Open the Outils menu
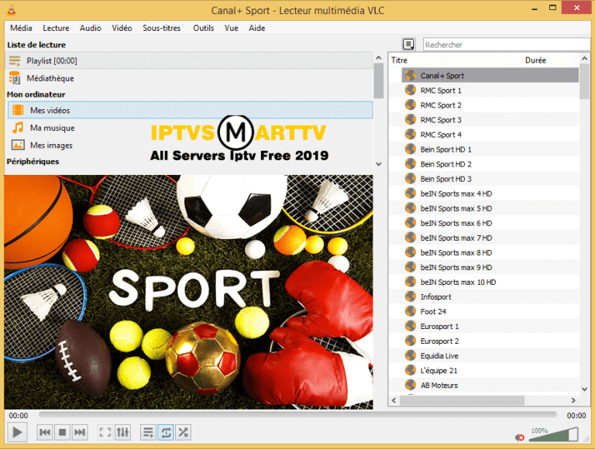 pos(204,28)
